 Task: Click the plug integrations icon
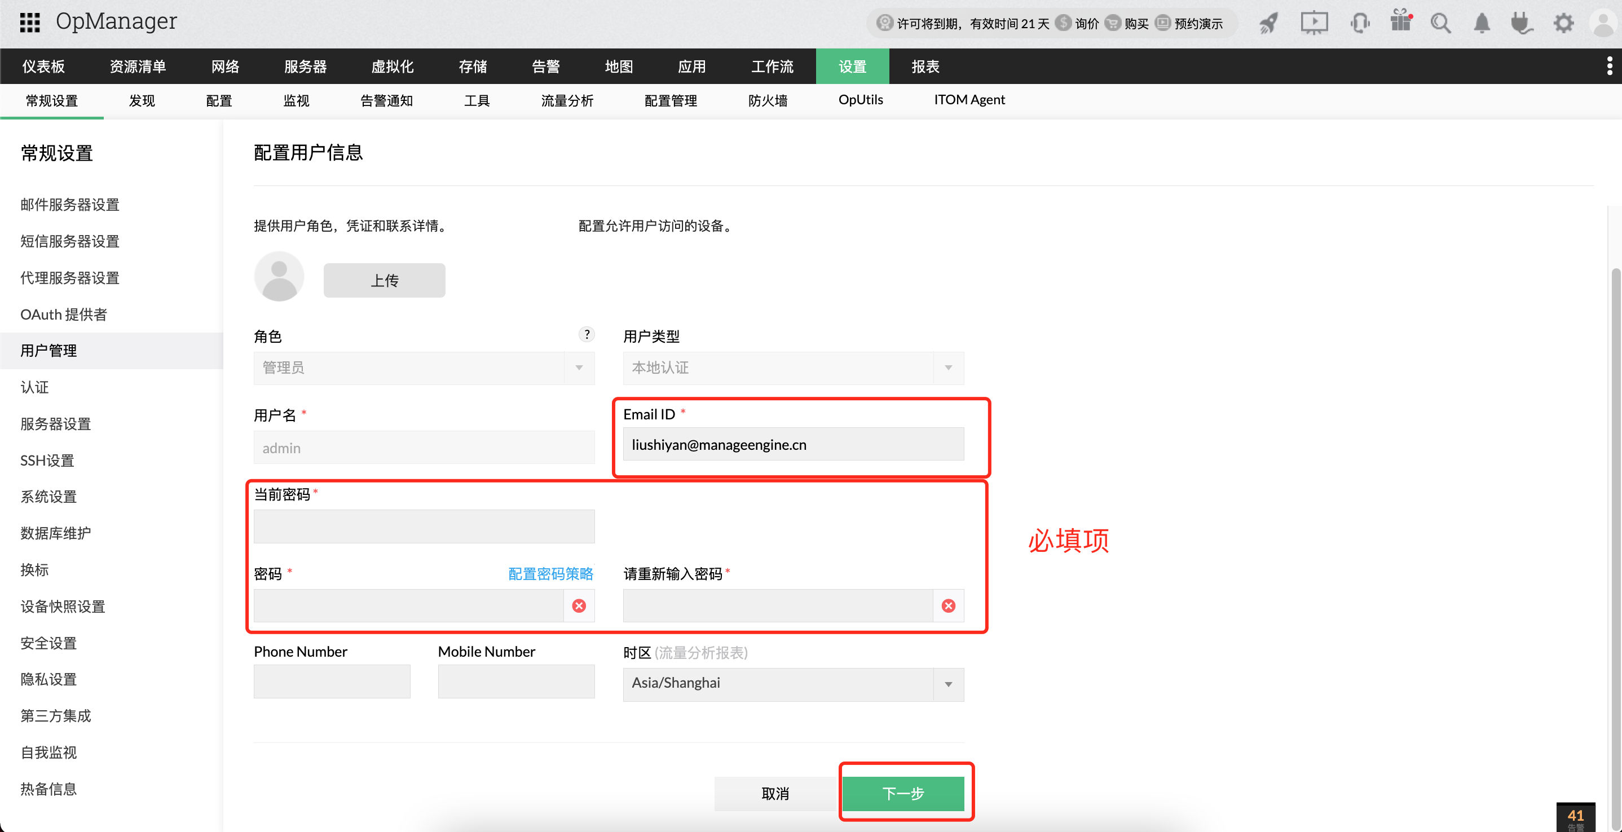pos(1522,23)
